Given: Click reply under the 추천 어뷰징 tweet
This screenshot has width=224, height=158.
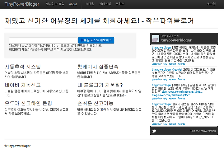Looking at the screenshot, I should tap(165, 99).
